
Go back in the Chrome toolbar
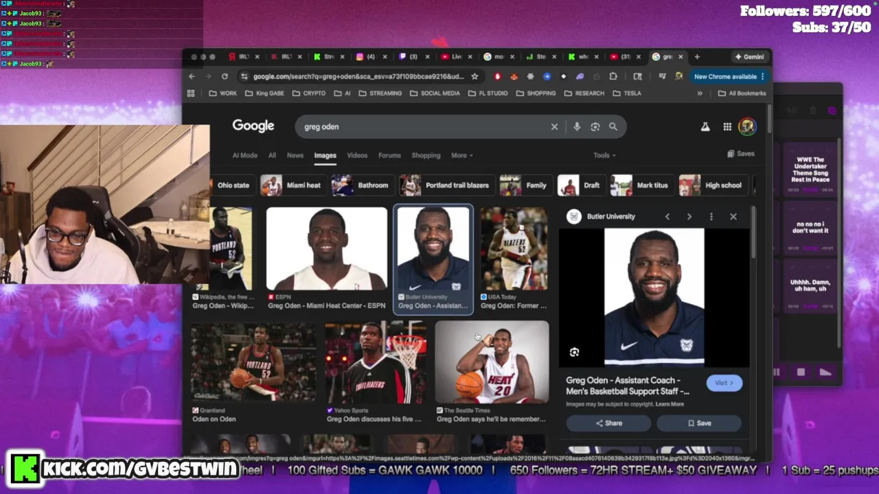point(192,76)
